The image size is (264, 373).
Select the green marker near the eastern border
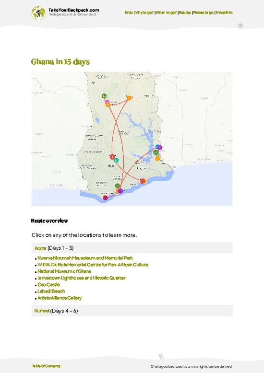[156, 152]
